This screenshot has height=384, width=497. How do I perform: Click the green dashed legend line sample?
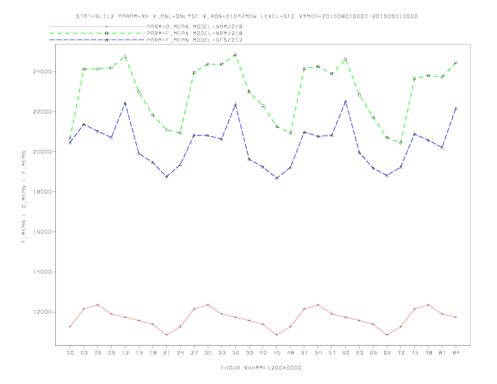coord(97,33)
